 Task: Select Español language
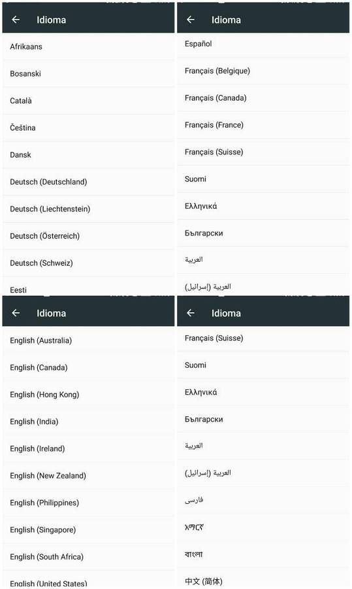(x=263, y=44)
